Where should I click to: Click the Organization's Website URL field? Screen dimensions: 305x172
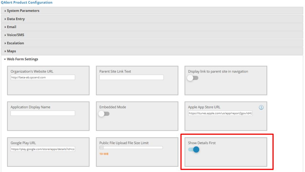coord(43,78)
